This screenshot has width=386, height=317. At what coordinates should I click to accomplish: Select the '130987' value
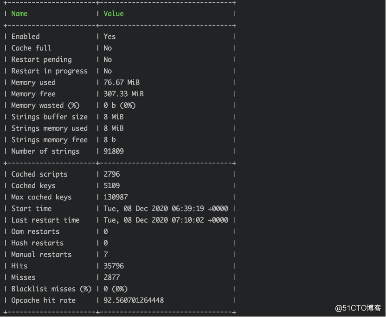pyautogui.click(x=116, y=197)
